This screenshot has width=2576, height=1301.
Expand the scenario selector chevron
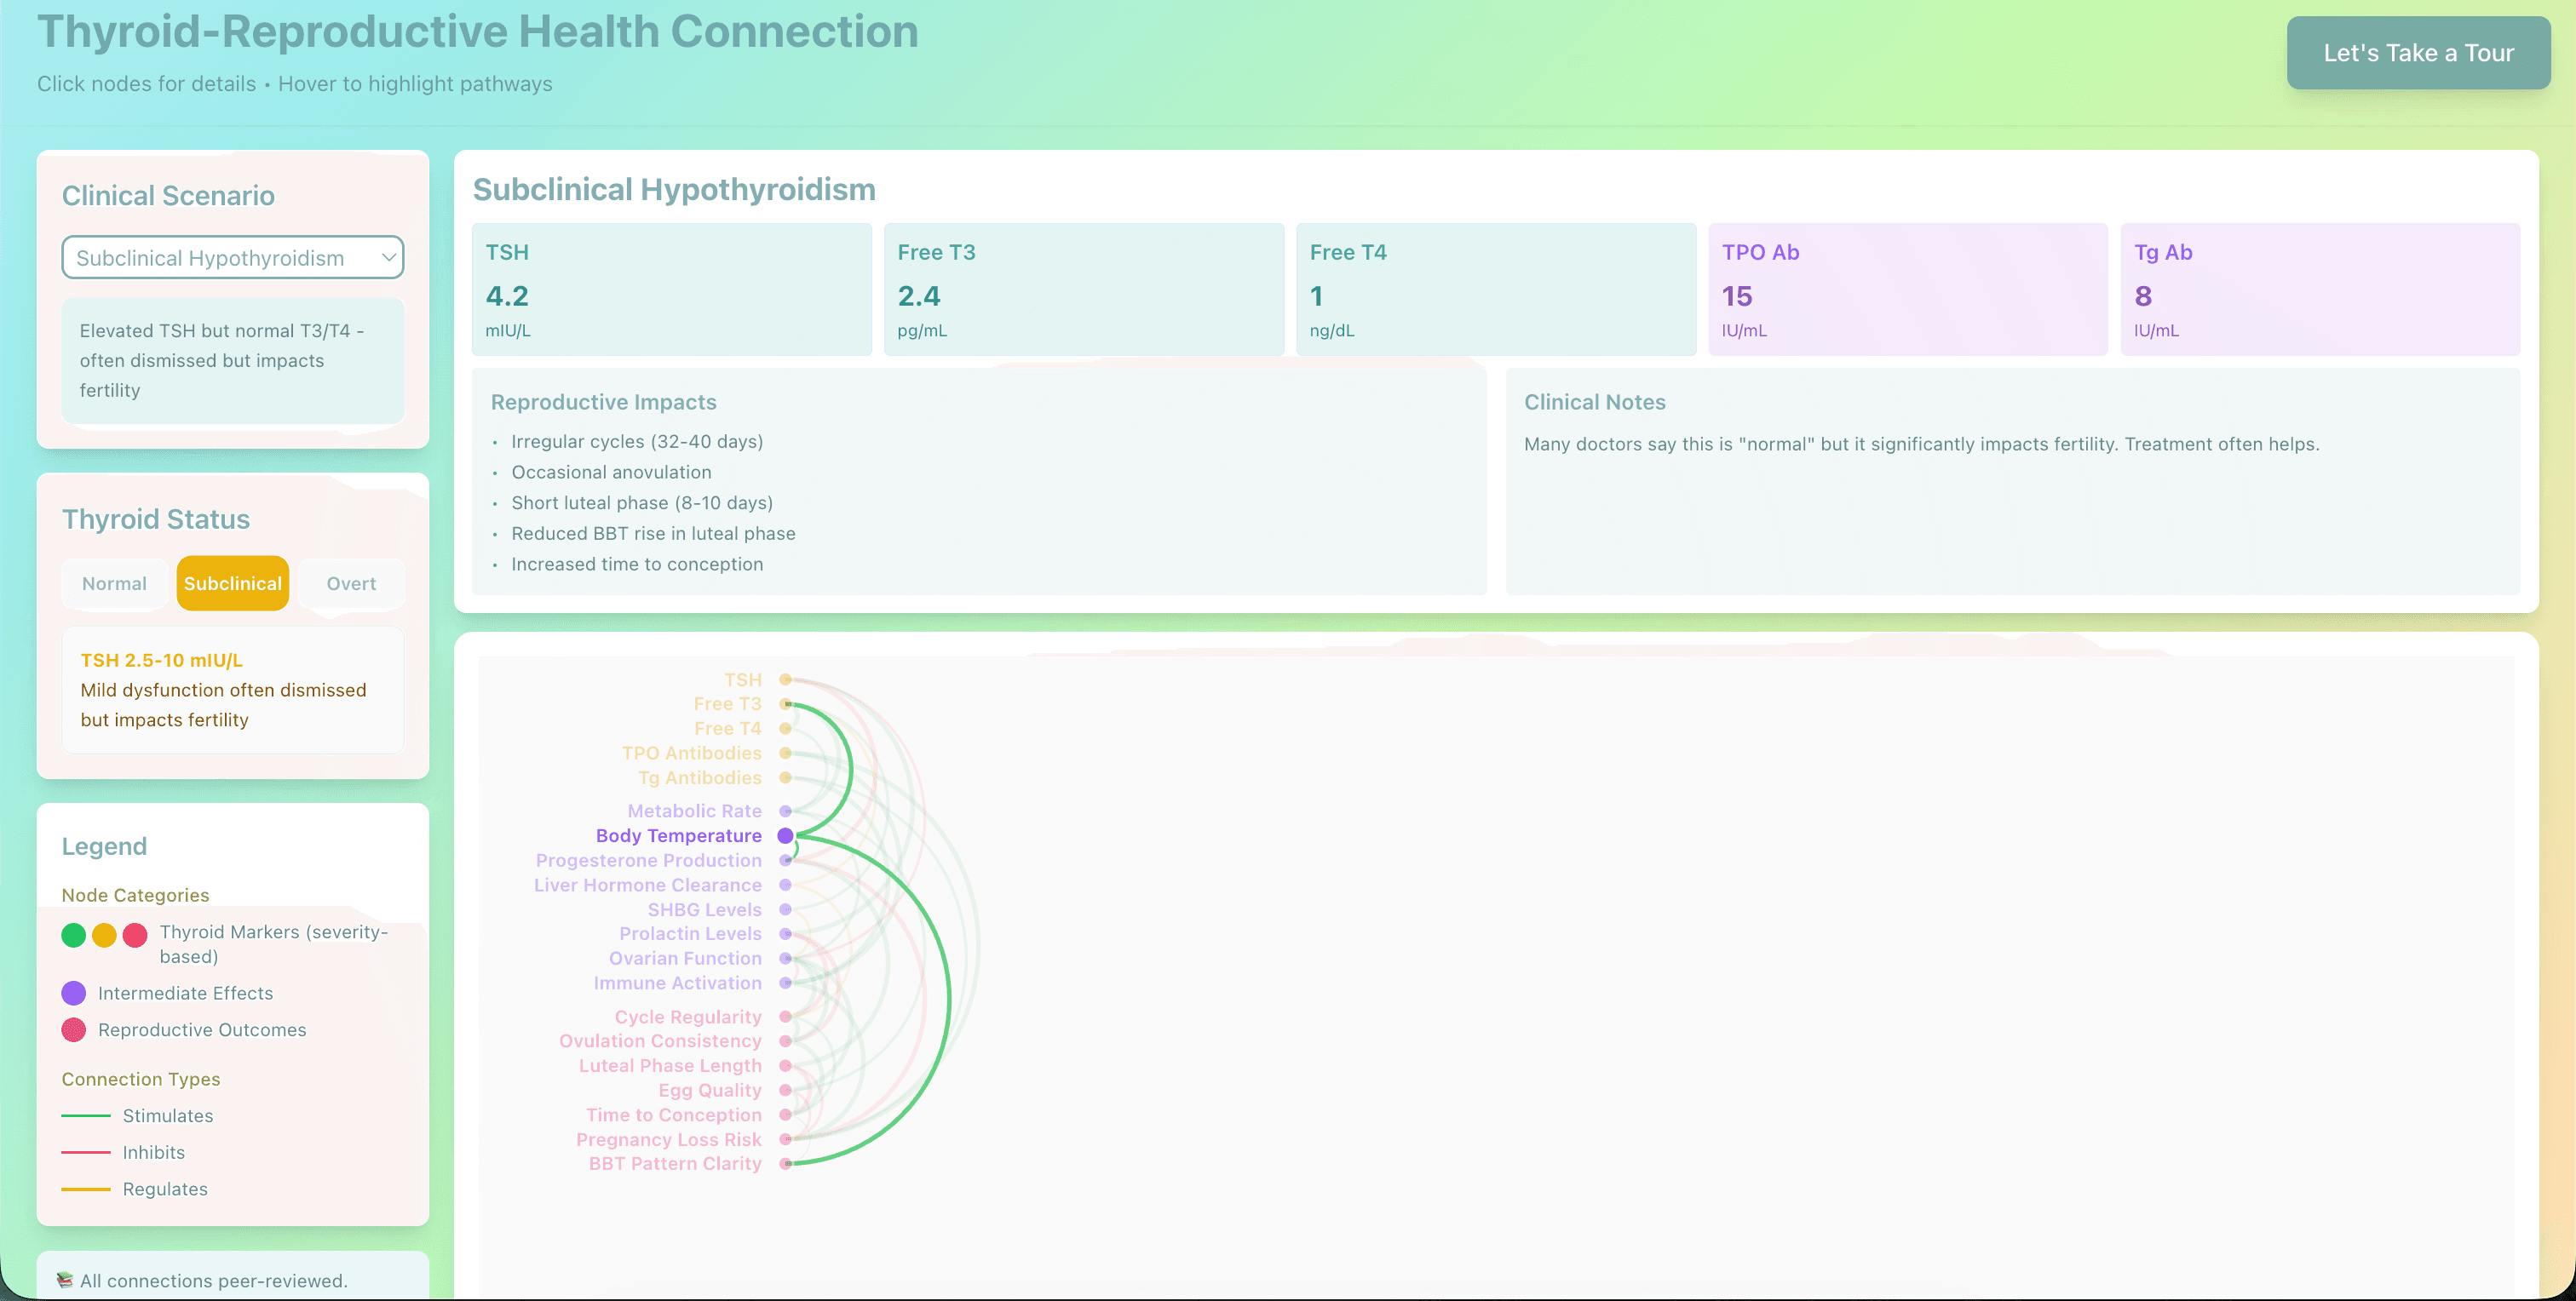[x=388, y=257]
